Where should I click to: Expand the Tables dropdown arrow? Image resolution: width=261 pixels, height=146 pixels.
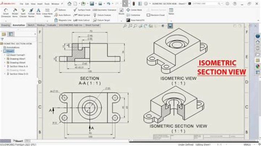[171, 21]
